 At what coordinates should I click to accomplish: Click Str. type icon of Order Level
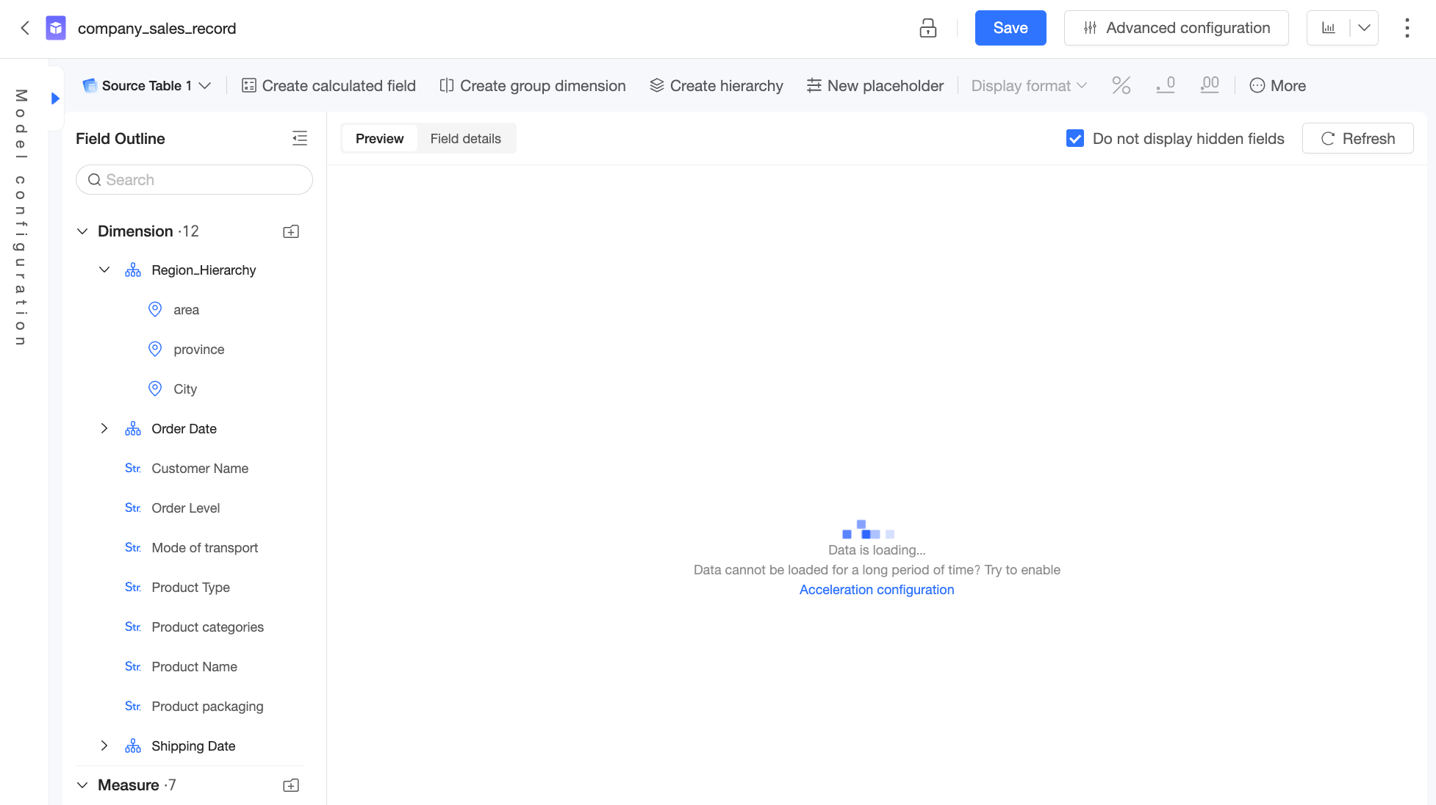(133, 508)
